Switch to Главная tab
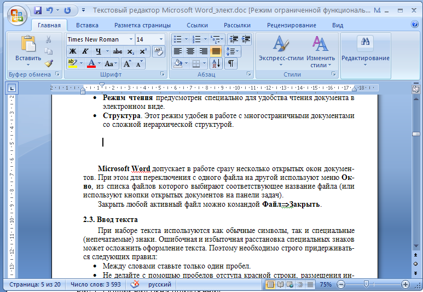The image size is (423, 292). coord(49,25)
